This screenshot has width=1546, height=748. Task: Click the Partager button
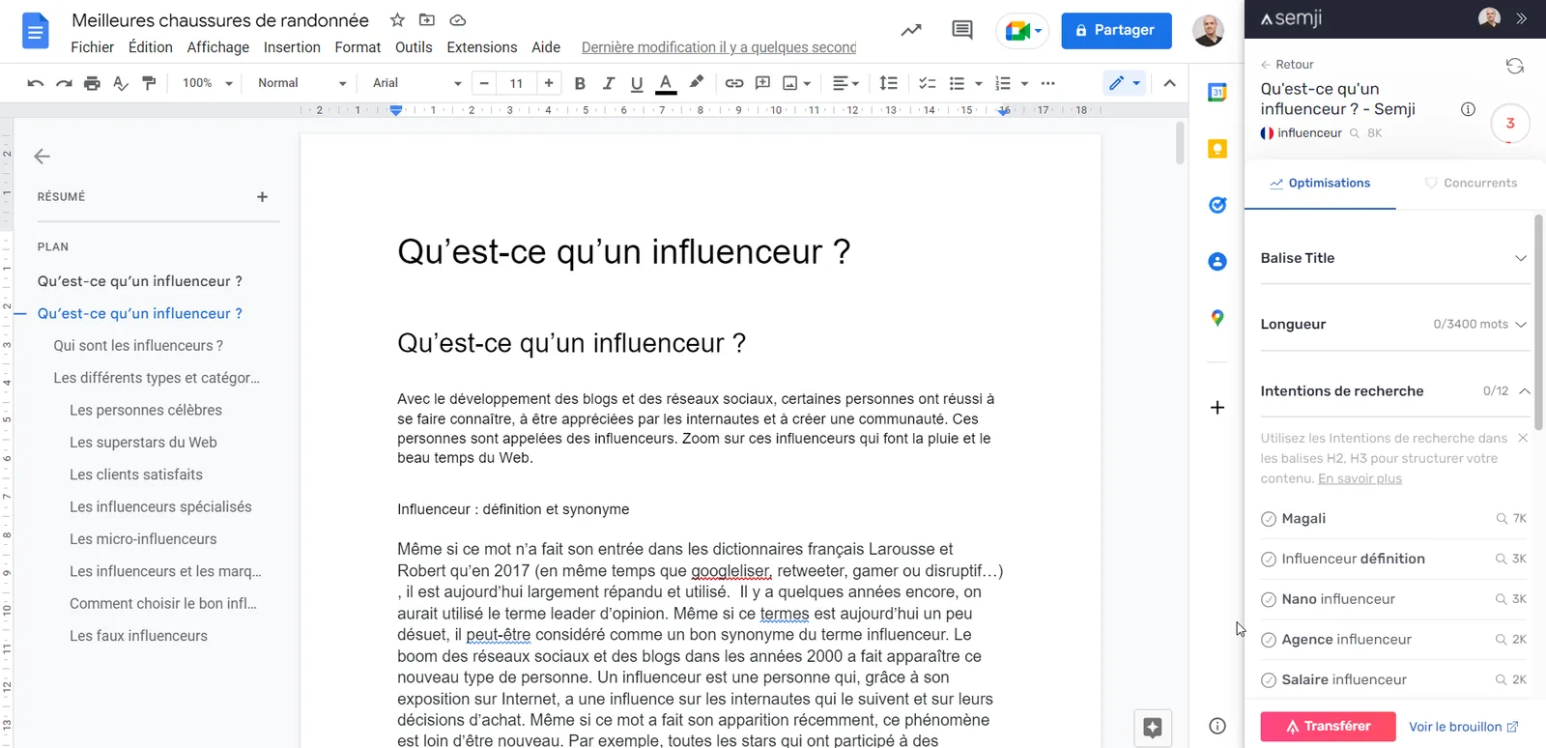coord(1116,30)
